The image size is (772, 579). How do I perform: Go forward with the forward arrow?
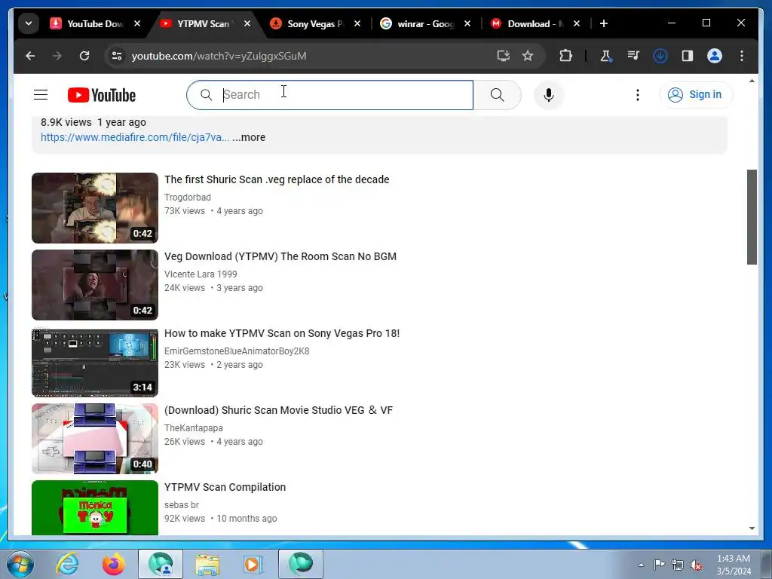[x=57, y=56]
